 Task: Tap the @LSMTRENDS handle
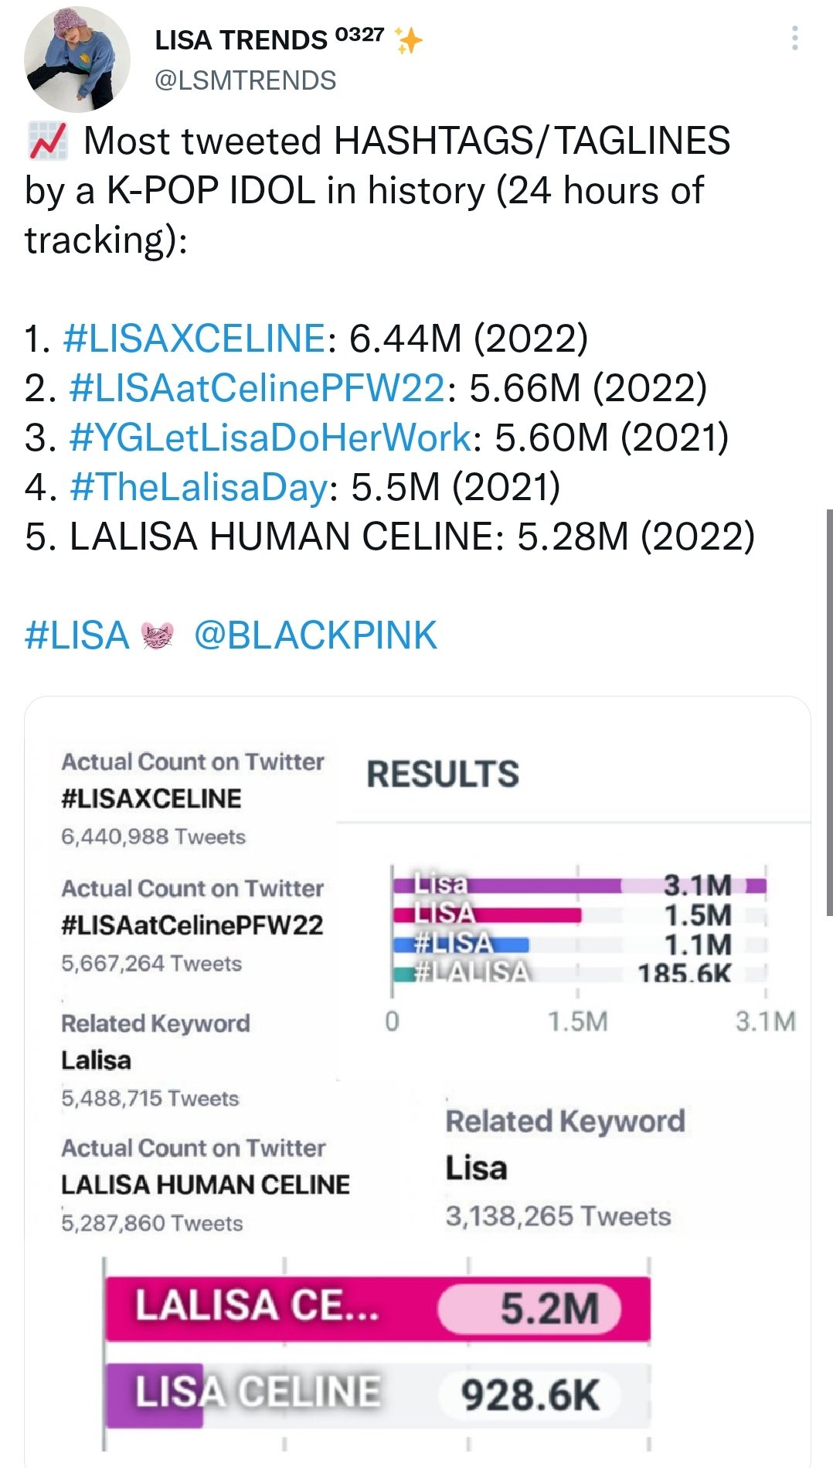246,80
